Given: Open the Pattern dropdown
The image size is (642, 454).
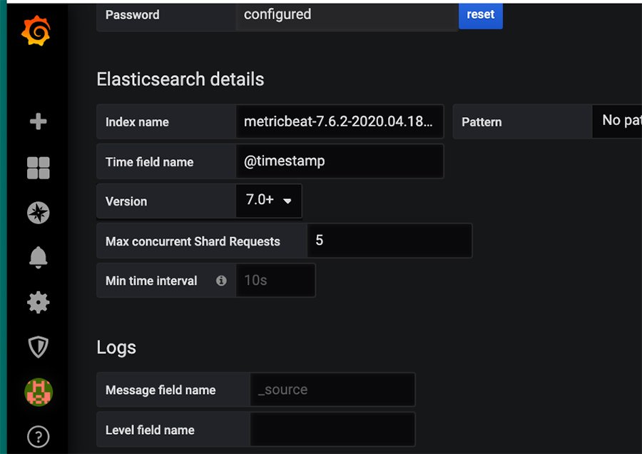Looking at the screenshot, I should [619, 121].
